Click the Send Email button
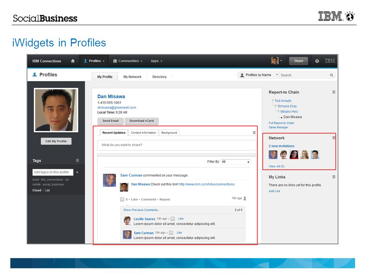 [111, 121]
